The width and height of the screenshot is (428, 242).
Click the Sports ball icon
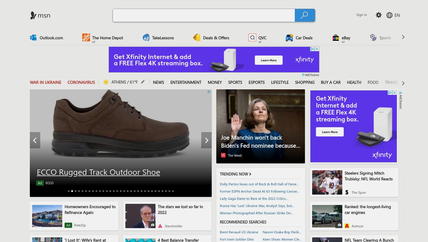[373, 38]
